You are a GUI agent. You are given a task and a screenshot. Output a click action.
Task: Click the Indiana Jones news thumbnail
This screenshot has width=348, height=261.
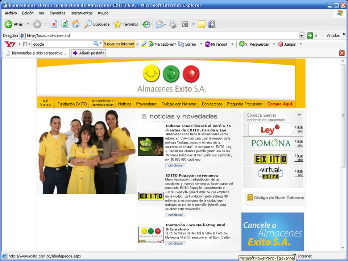(151, 146)
